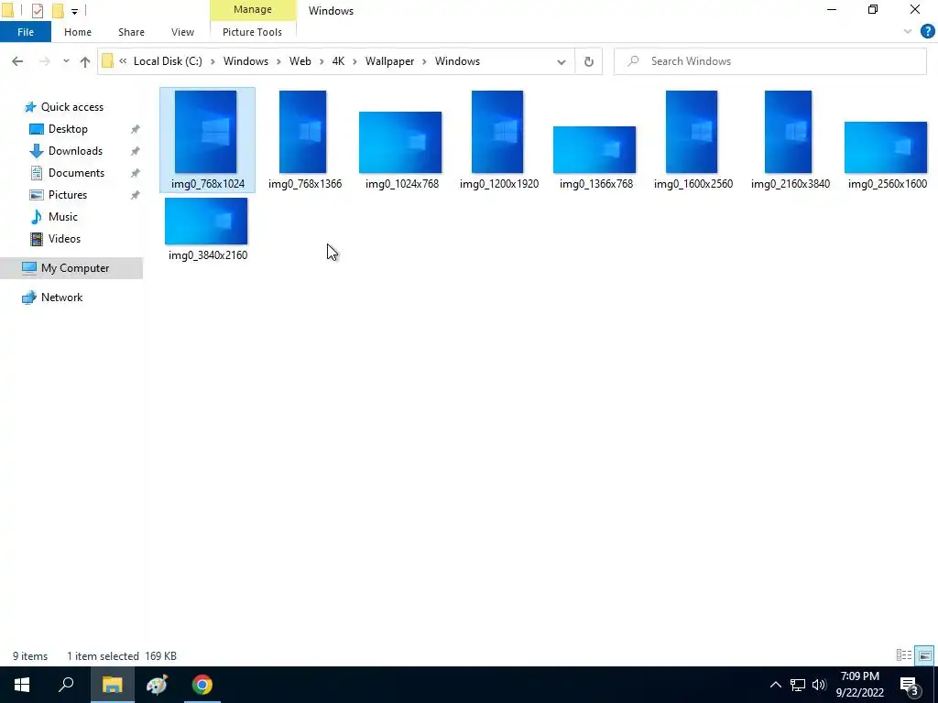Click the network icon in system tray
This screenshot has width=938, height=703.
[798, 685]
